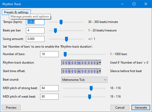Click the Rhythm track duration seconds digits
Image resolution: width=152 pixels, height=112 pixels.
89,63
